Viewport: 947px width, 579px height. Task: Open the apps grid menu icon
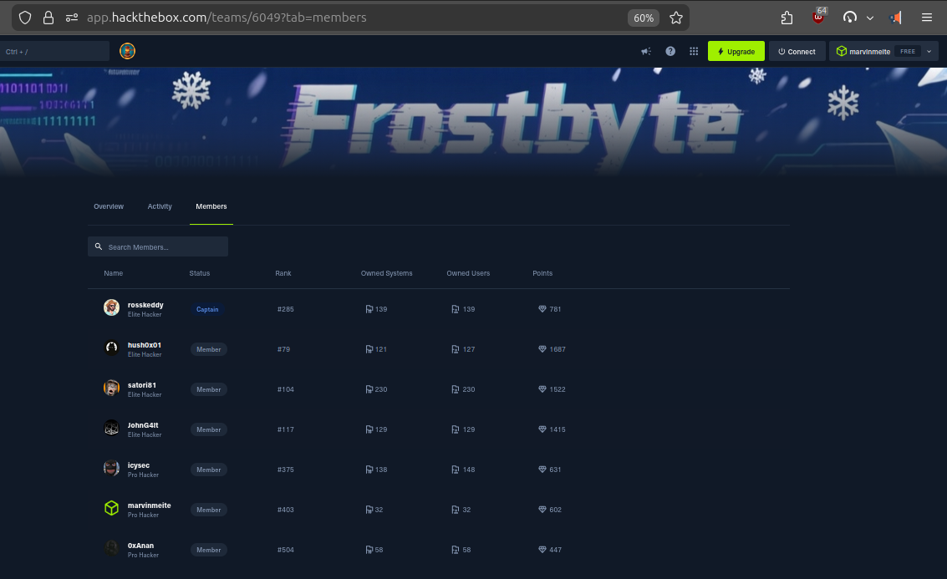(x=694, y=52)
